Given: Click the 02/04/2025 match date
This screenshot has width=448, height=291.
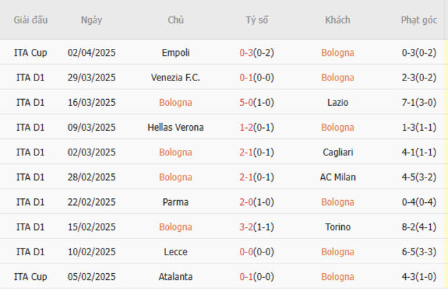Looking at the screenshot, I should coord(92,52).
